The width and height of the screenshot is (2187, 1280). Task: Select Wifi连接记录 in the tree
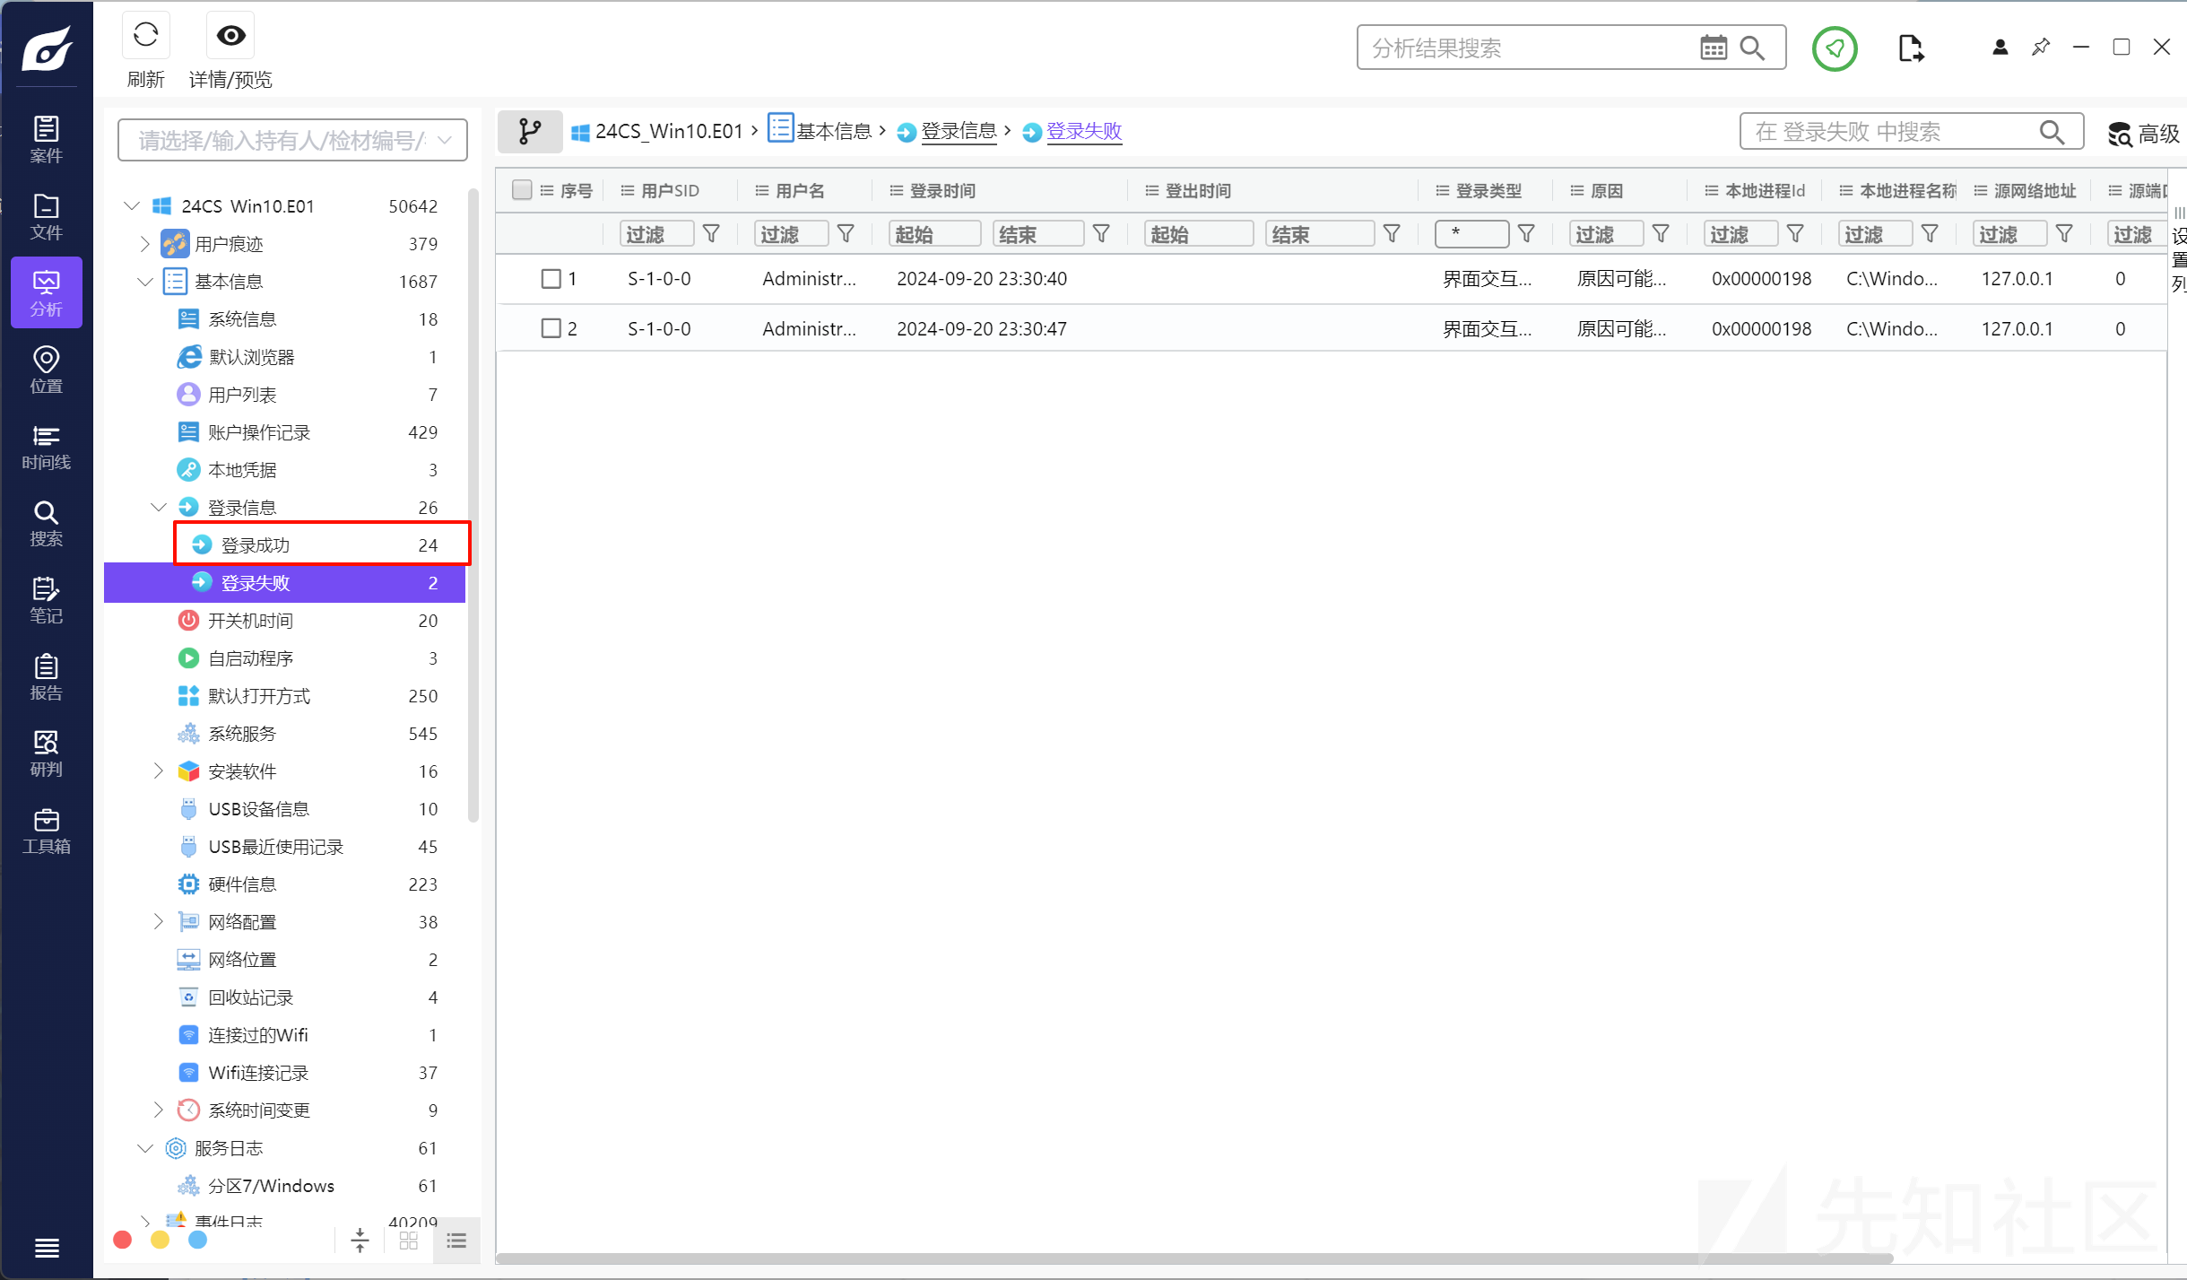point(285,1073)
